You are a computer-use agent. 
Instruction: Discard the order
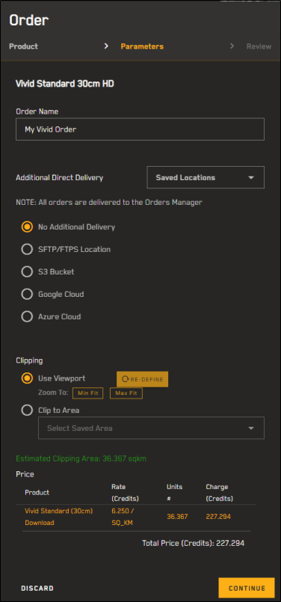[x=37, y=589]
